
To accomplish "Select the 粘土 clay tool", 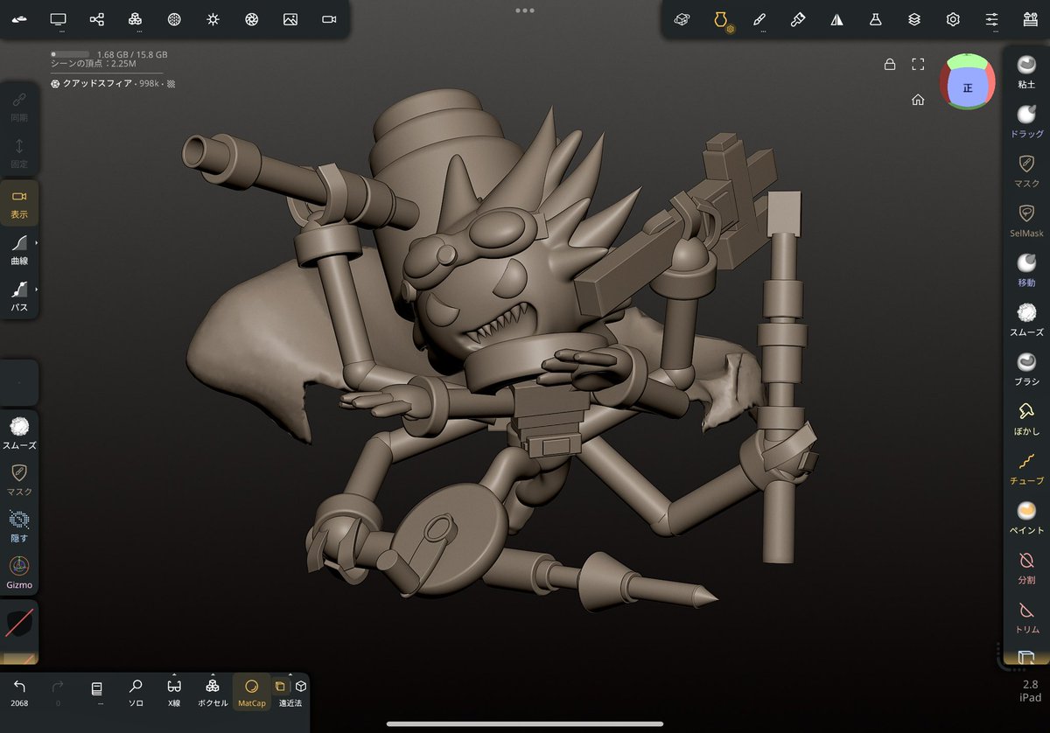I will [x=1027, y=71].
